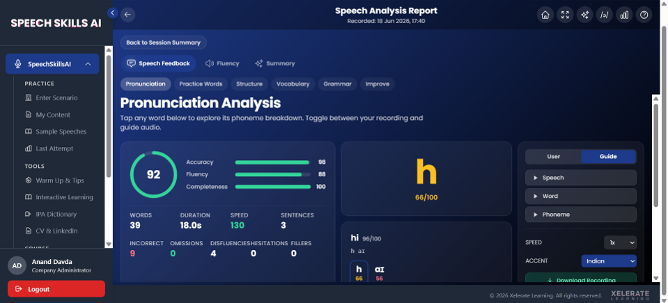
Task: Click the sidebar scrollbar down arrow
Action: [x=109, y=244]
